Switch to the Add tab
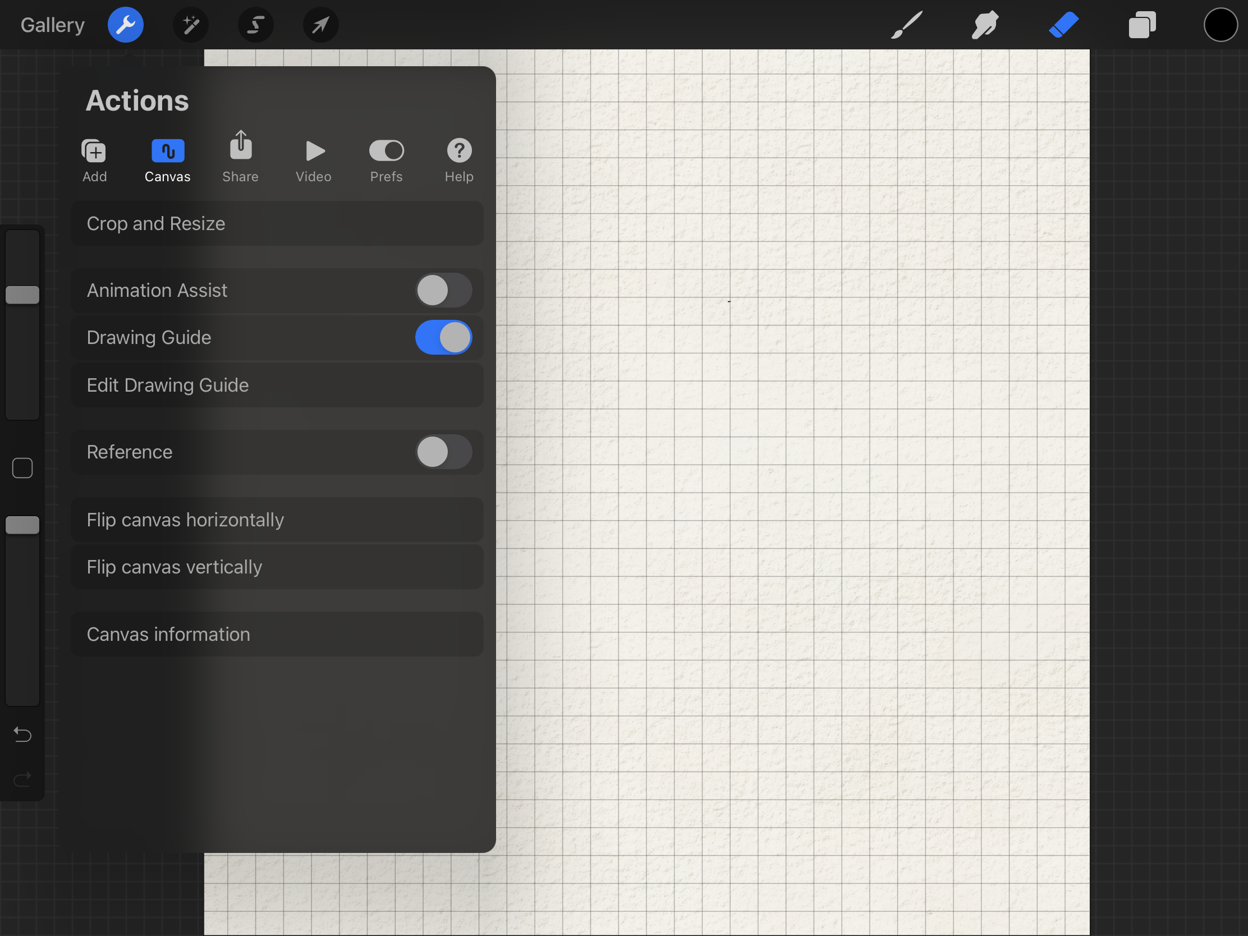The width and height of the screenshot is (1248, 936). [94, 161]
